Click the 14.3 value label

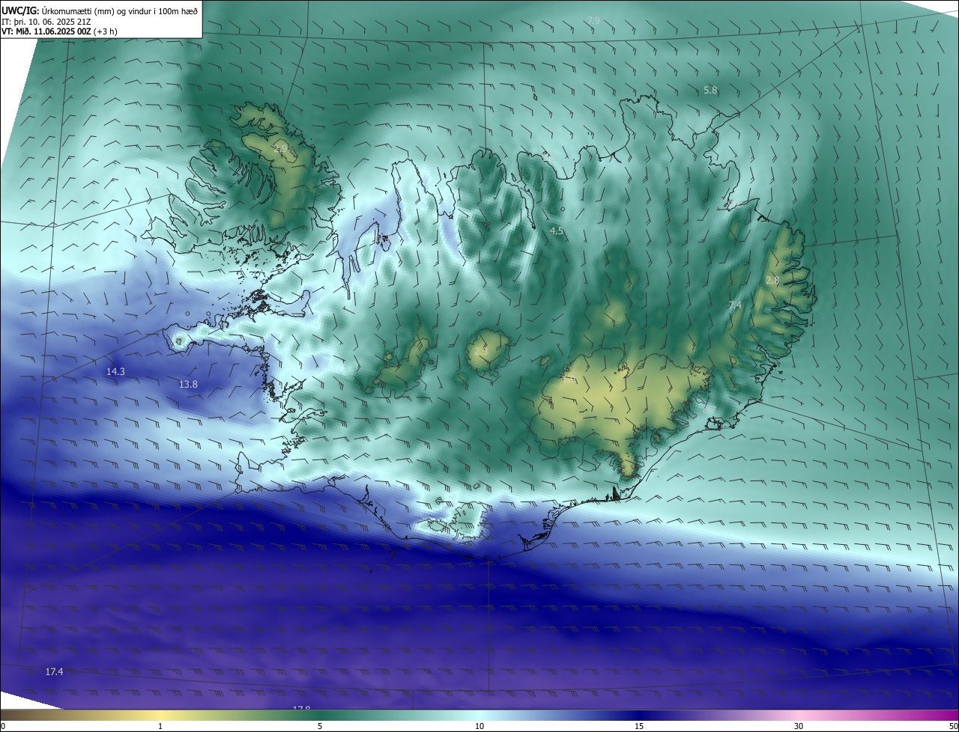115,371
